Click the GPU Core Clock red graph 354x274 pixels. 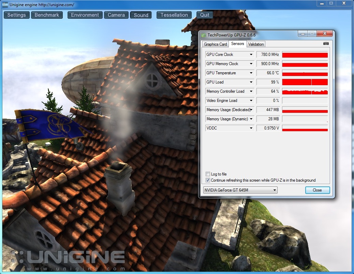(305, 55)
